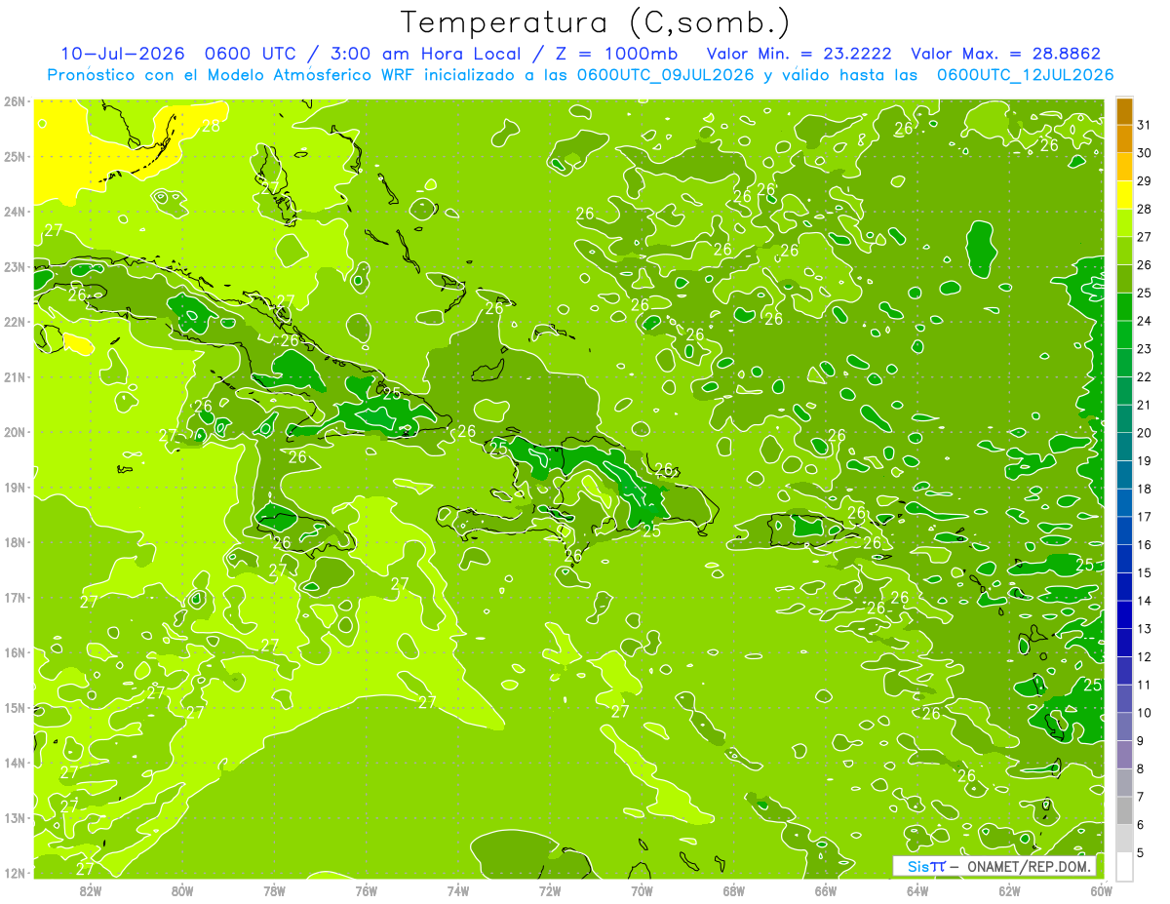The width and height of the screenshot is (1170, 904).
Task: Click the '60W' longitude axis label
Action: point(1101,890)
